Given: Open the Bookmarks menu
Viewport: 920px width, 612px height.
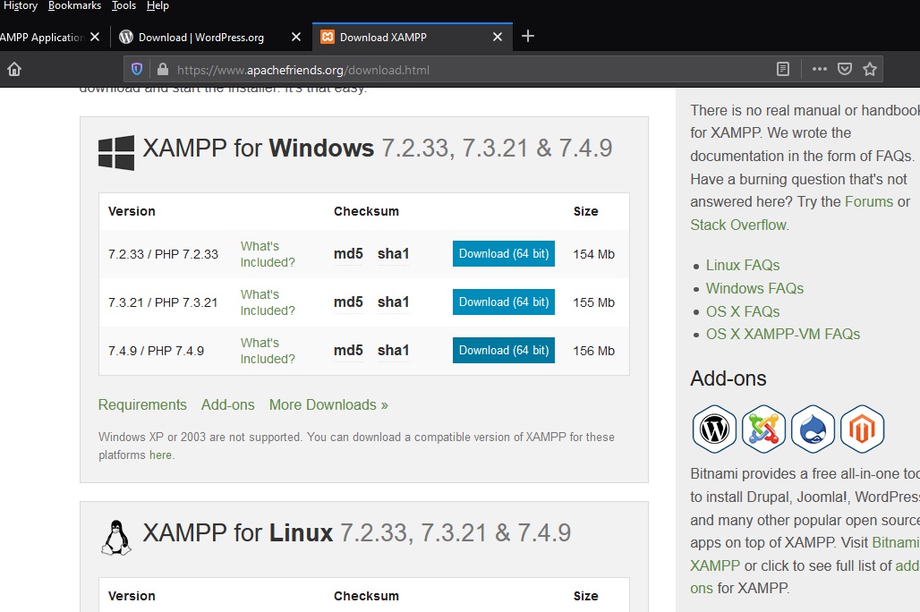Looking at the screenshot, I should tap(74, 6).
